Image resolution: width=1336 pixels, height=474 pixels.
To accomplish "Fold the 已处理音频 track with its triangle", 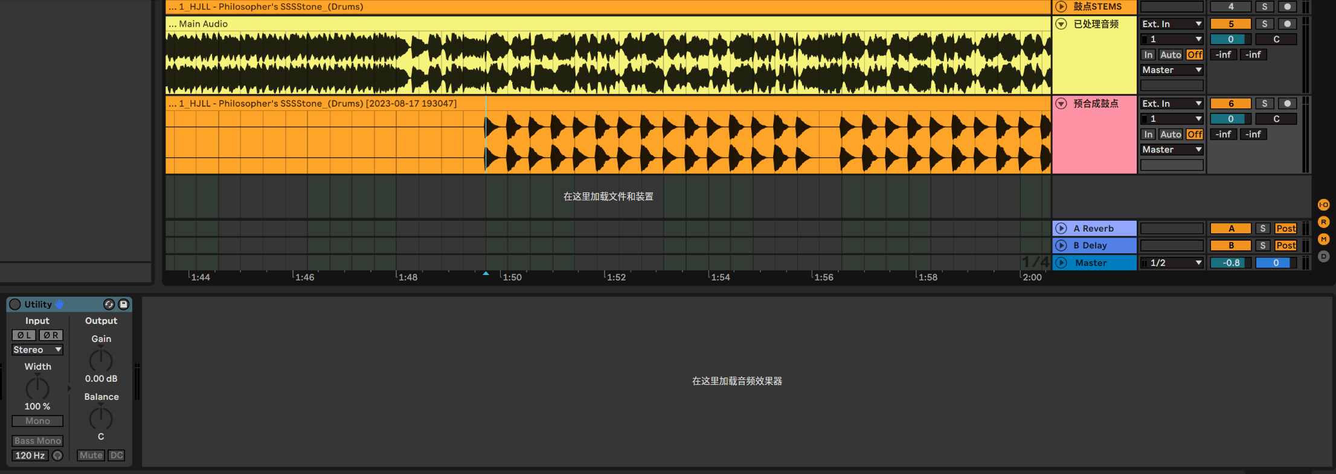I will 1061,24.
